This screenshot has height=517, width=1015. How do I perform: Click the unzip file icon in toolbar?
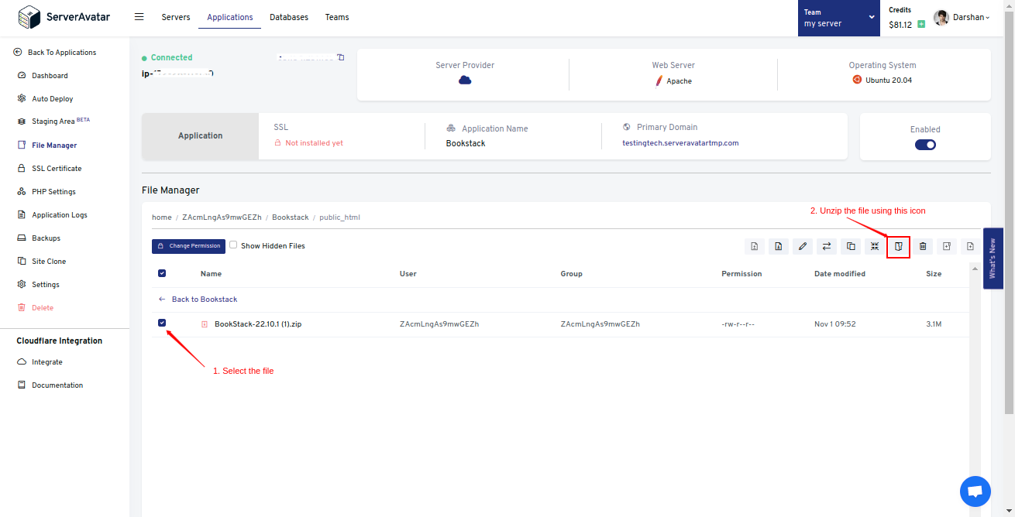pyautogui.click(x=898, y=246)
